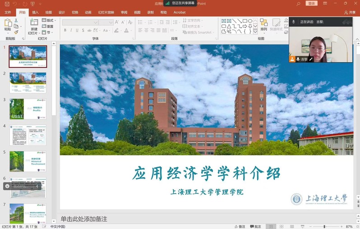
Task: Click the search magnifier in title bar
Action: 298,4
